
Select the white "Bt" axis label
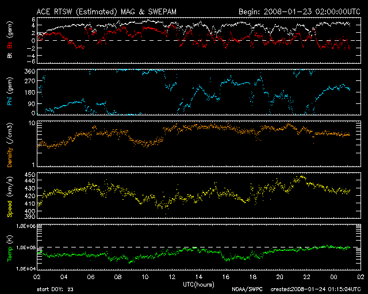pos(10,55)
